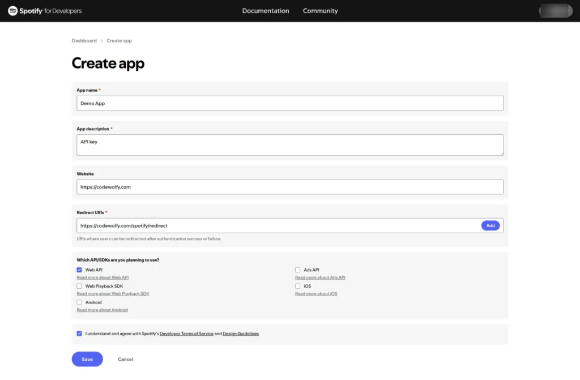Open Read more about Ads API
Image resolution: width=580 pixels, height=380 pixels.
click(x=320, y=277)
